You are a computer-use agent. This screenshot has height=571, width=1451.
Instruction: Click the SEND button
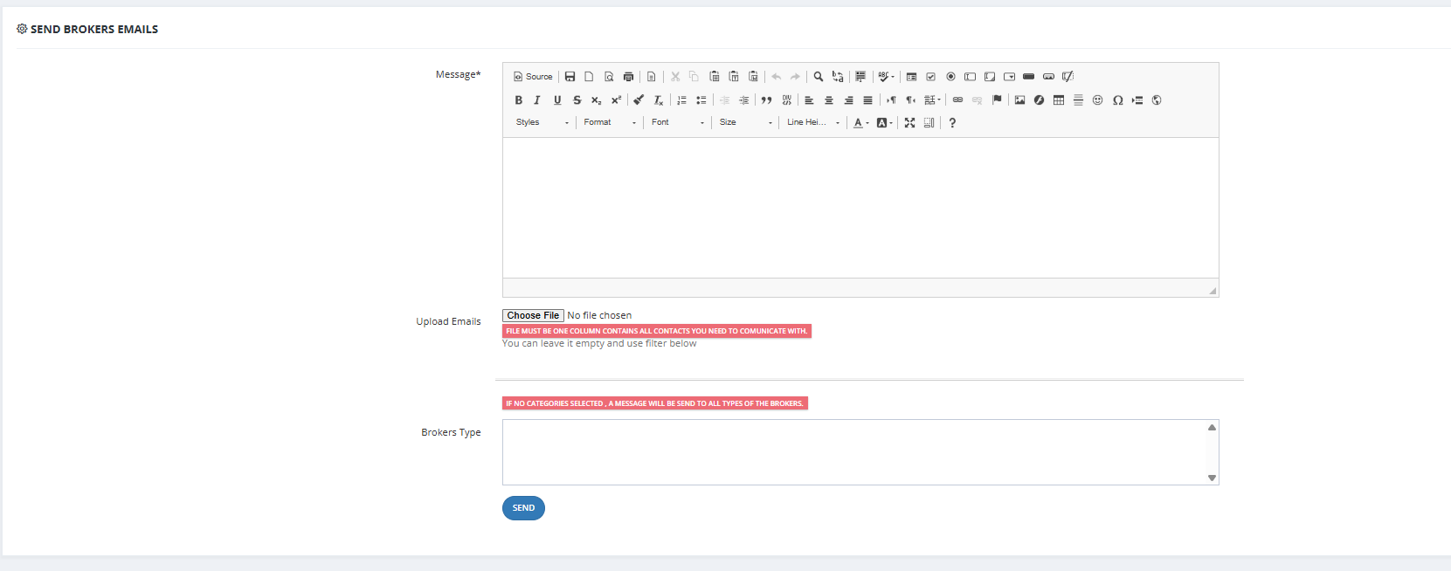pyautogui.click(x=523, y=508)
